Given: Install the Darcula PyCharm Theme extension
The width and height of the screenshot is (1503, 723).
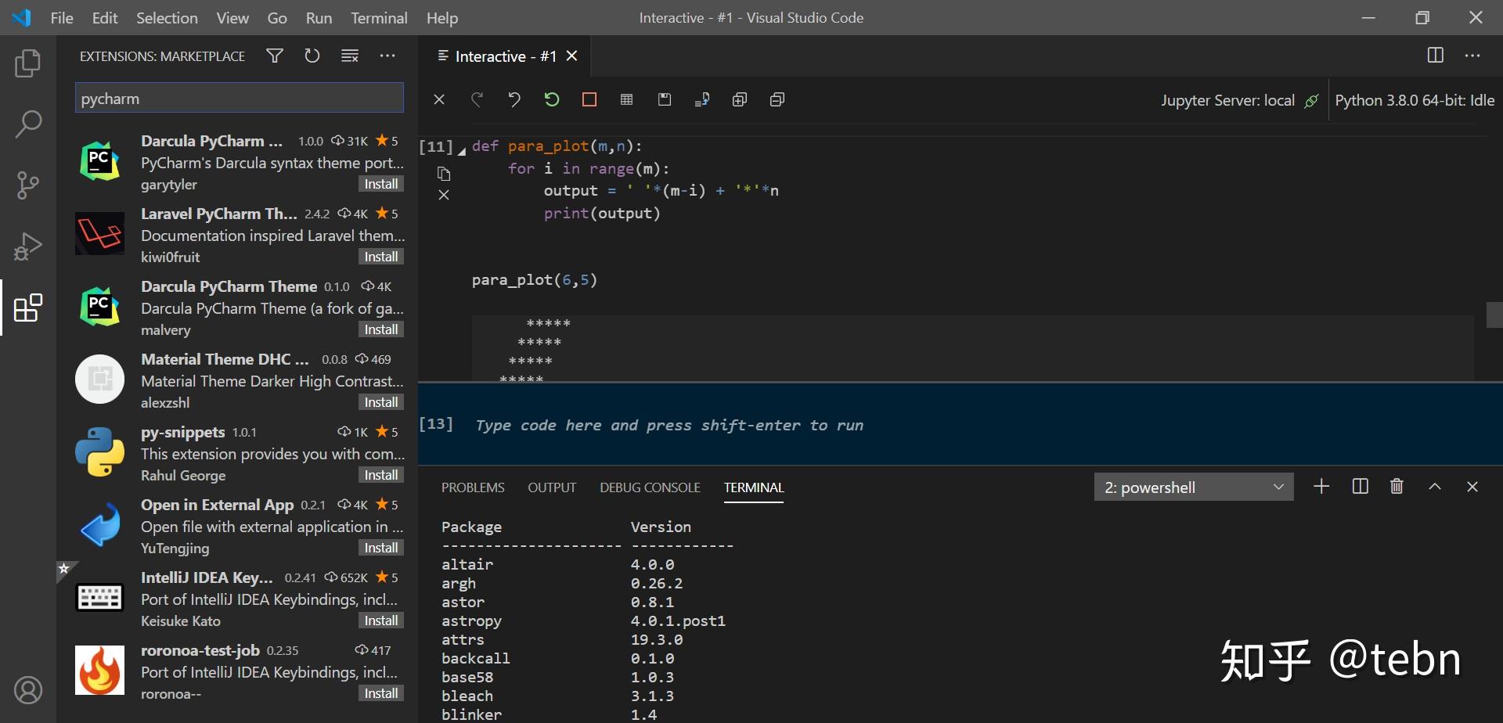Looking at the screenshot, I should [x=380, y=329].
